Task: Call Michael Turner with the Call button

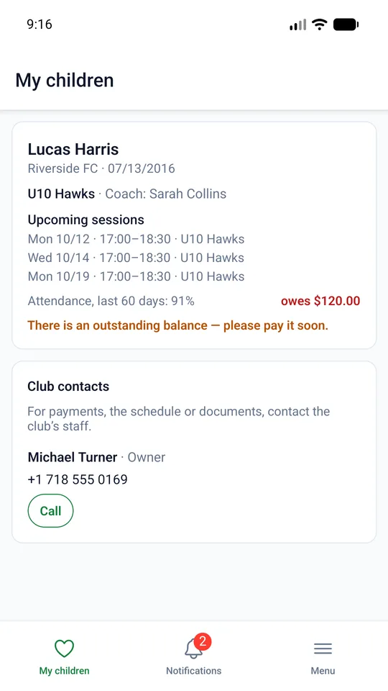Action: (x=50, y=511)
